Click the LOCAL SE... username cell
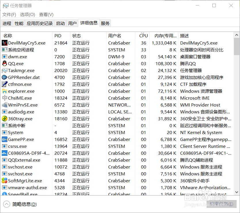The width and height of the screenshot is (240, 213). click(x=120, y=112)
